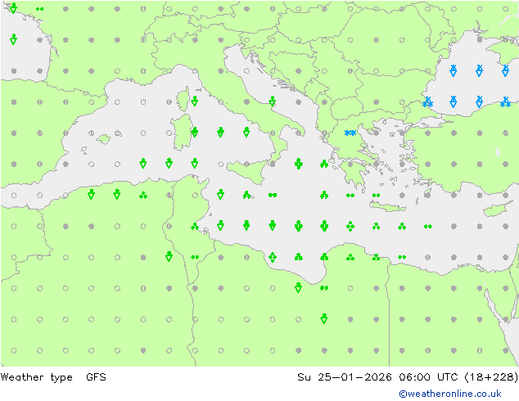This screenshot has height=401, width=519.
Task: Select the 'GFS' model label
Action: [x=96, y=376]
